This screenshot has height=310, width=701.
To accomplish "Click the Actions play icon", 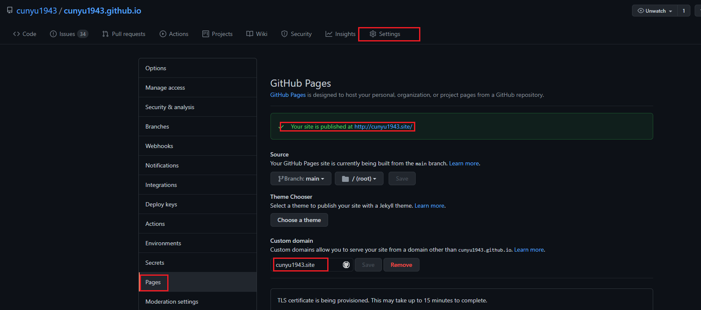I will coord(163,34).
